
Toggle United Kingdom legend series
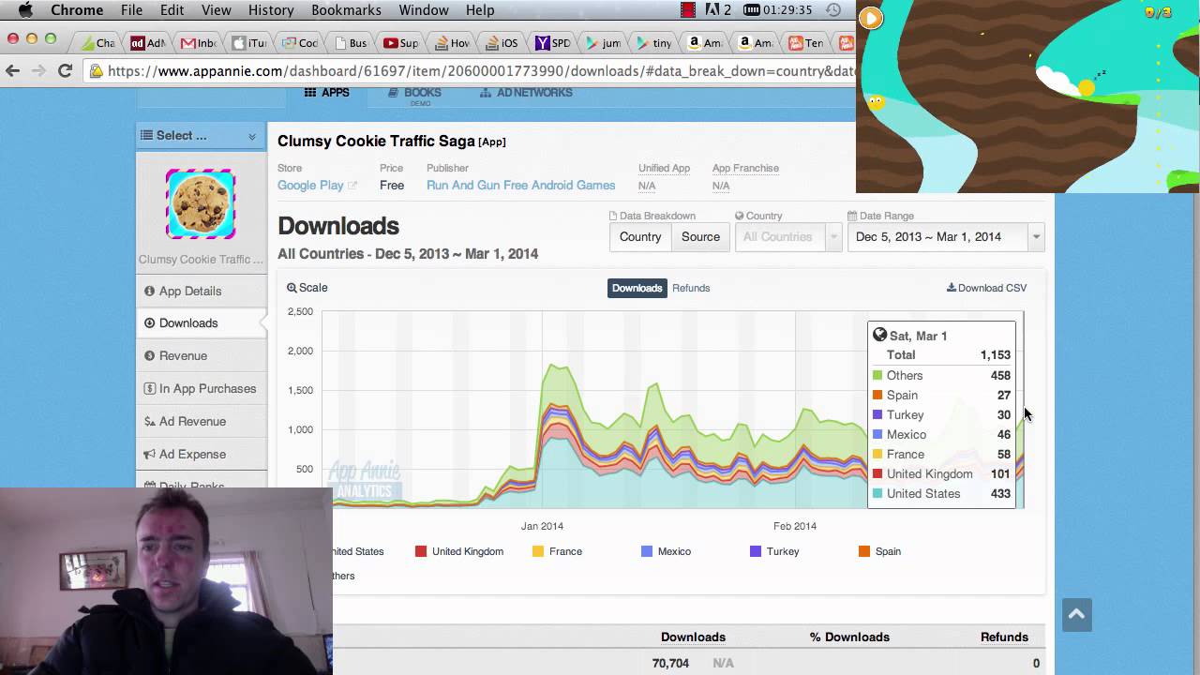(x=459, y=551)
